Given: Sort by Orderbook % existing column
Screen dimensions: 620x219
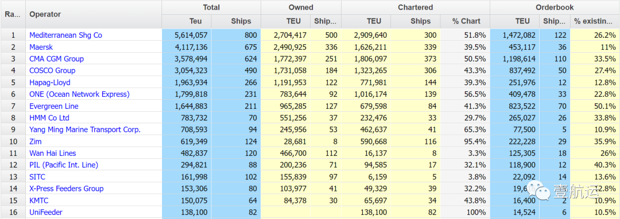Looking at the screenshot, I should 595,21.
